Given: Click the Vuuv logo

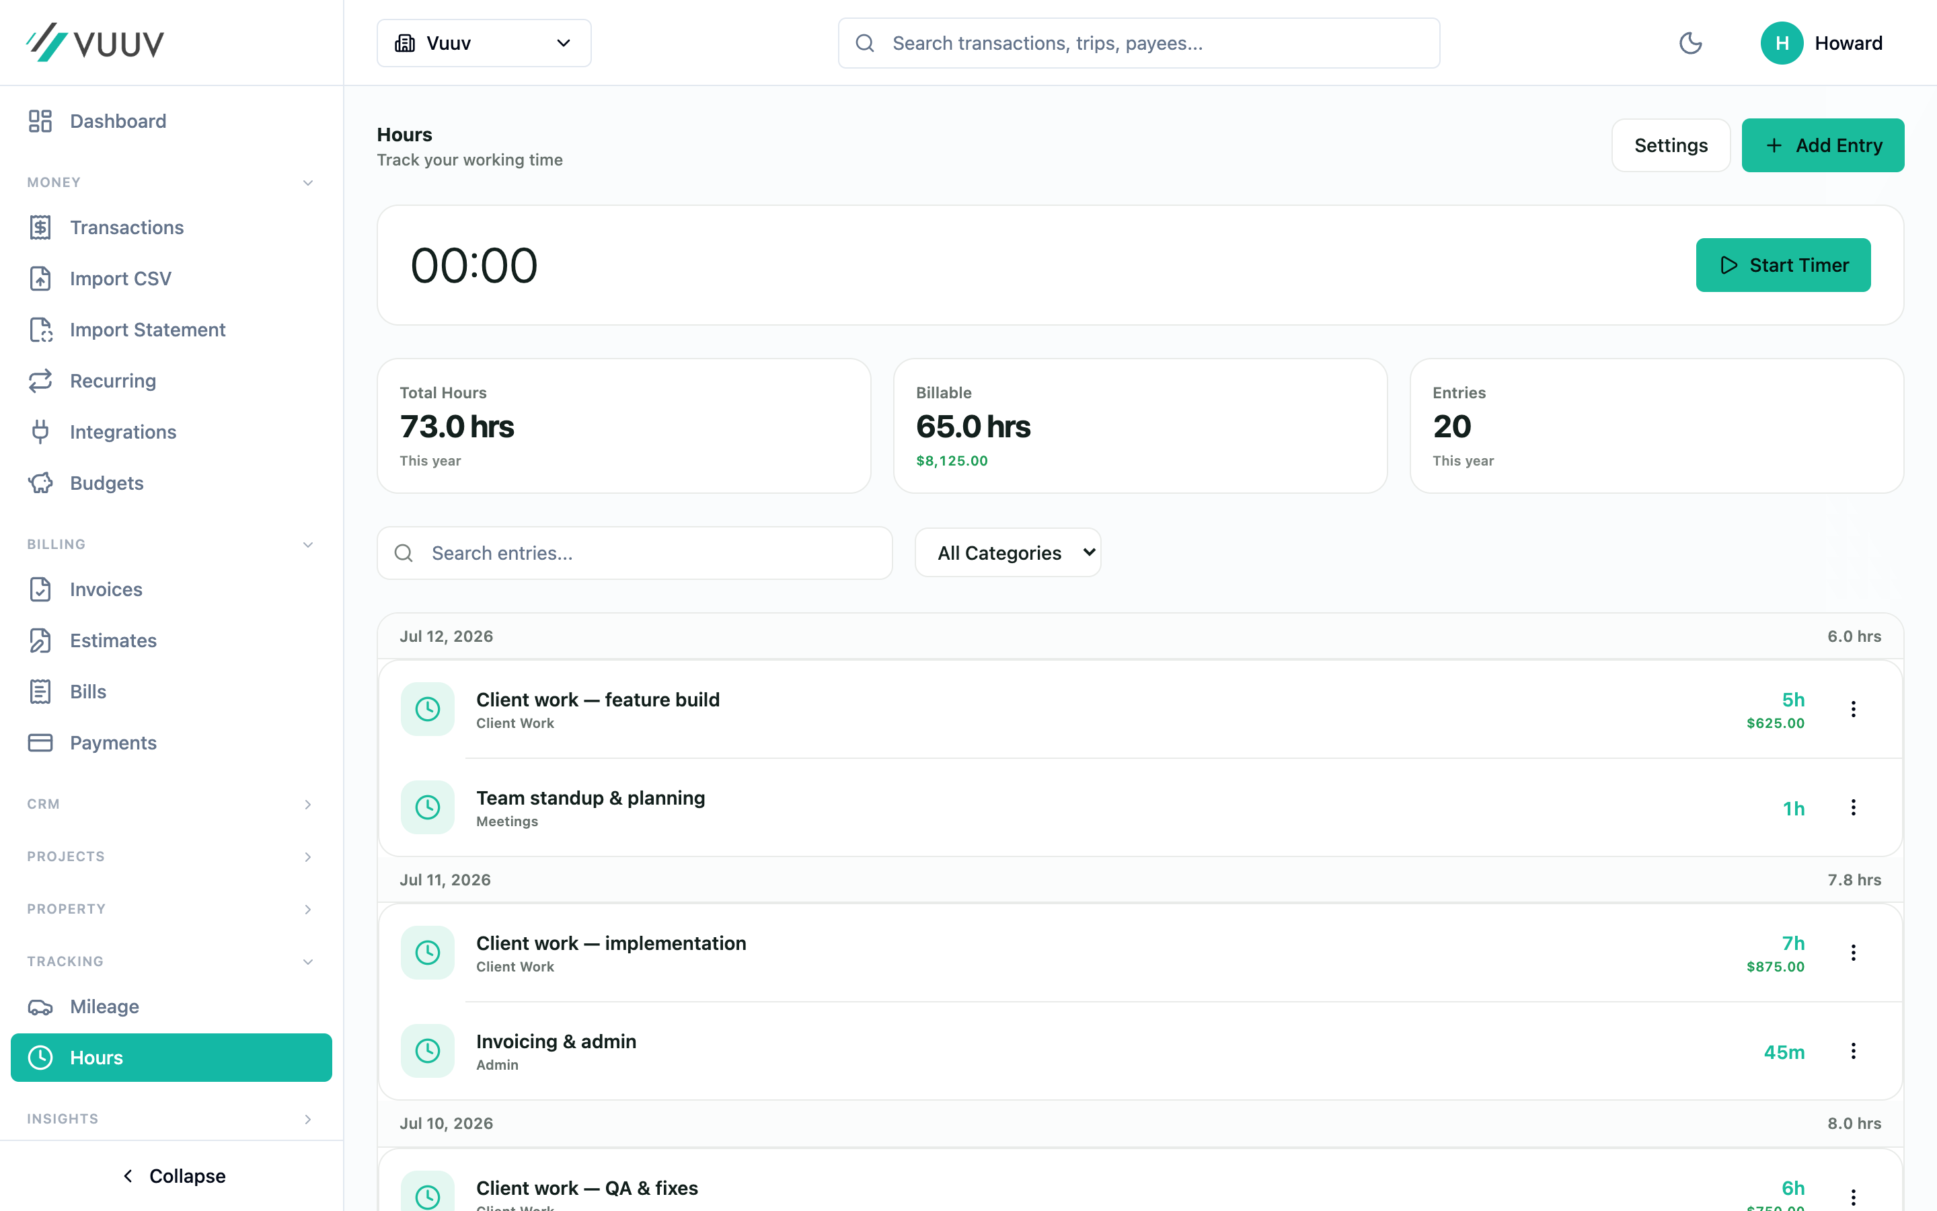Looking at the screenshot, I should [x=96, y=42].
